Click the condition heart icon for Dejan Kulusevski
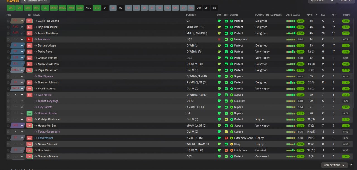 click(219, 27)
